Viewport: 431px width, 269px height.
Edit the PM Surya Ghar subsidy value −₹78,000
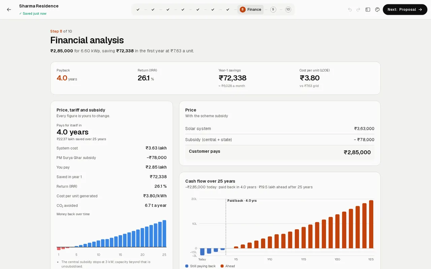point(157,158)
